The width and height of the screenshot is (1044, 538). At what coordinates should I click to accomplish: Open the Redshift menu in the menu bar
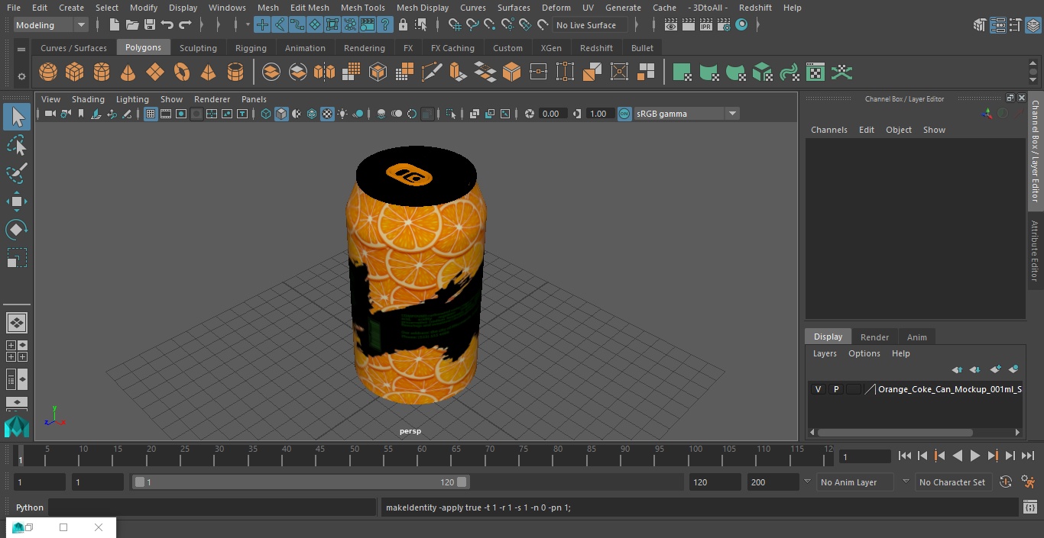click(755, 8)
